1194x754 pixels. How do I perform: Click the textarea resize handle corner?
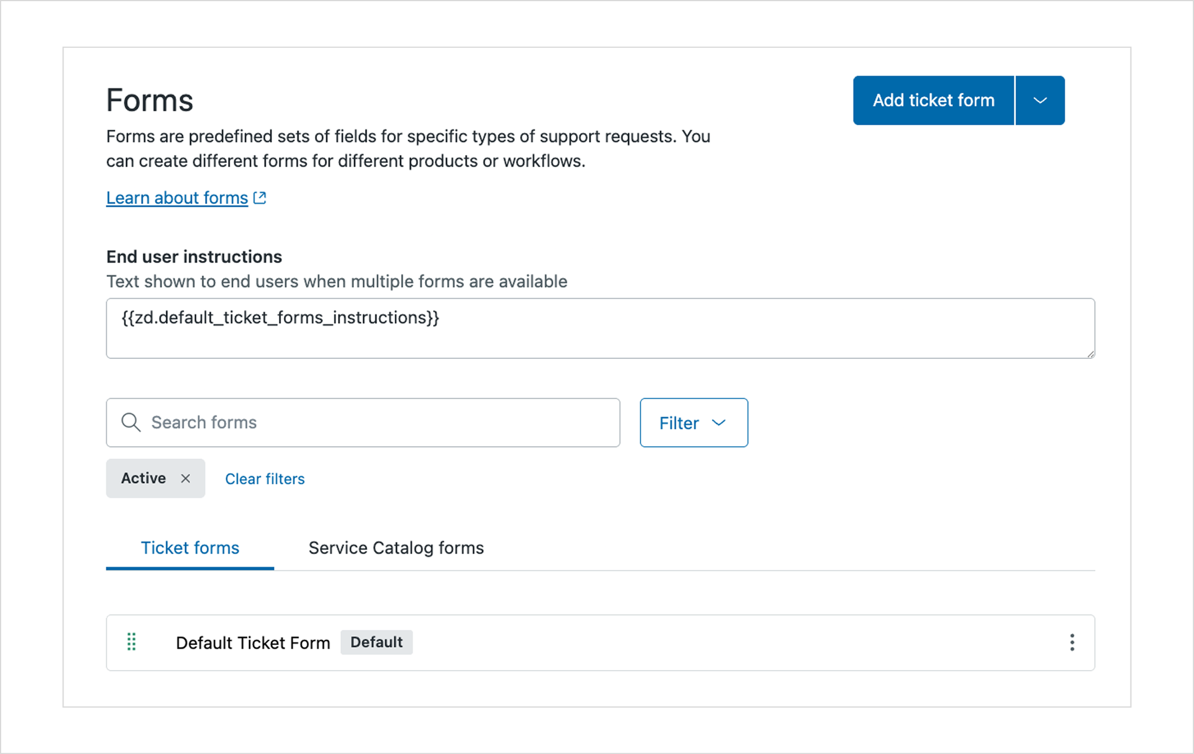[x=1090, y=354]
